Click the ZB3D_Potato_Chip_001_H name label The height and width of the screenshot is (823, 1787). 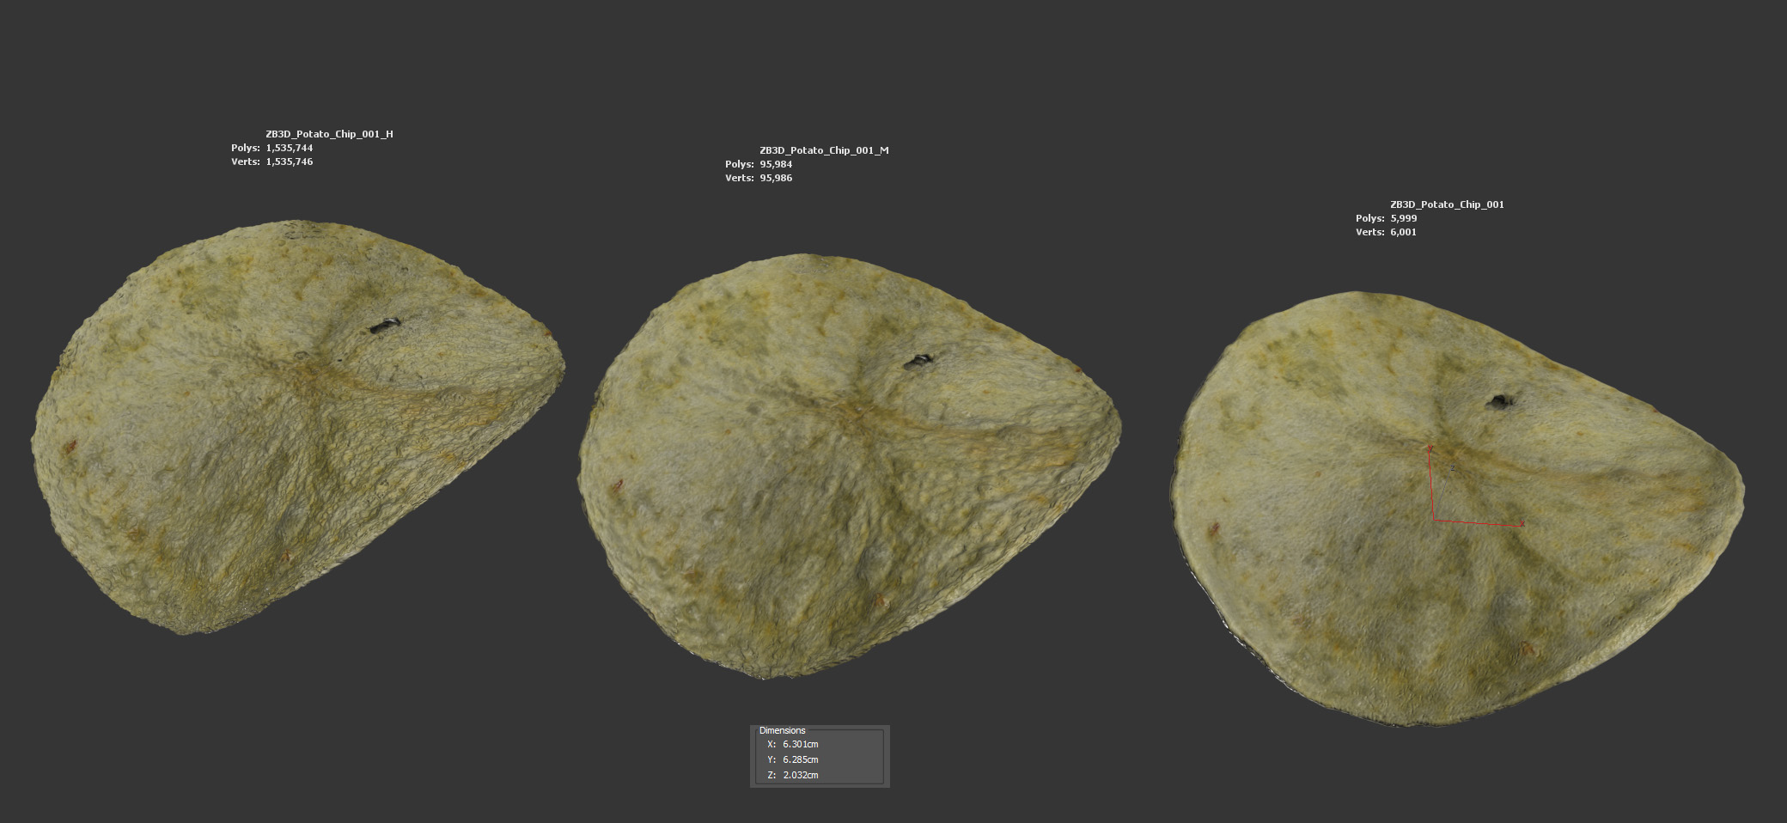click(x=329, y=134)
